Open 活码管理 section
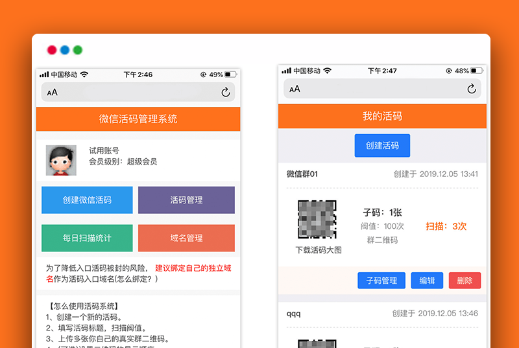Image resolution: width=519 pixels, height=348 pixels. coord(186,200)
